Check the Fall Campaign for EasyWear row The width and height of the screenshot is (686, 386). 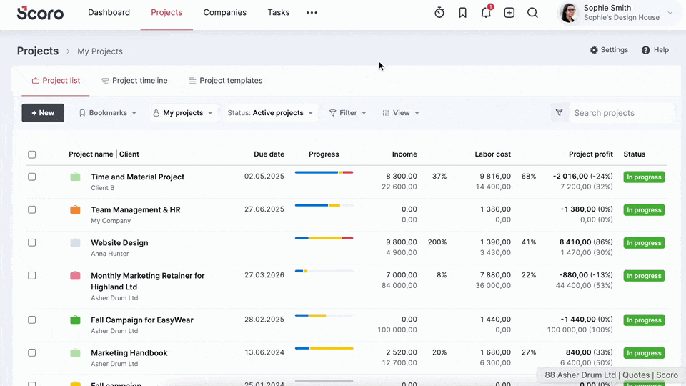tap(32, 320)
